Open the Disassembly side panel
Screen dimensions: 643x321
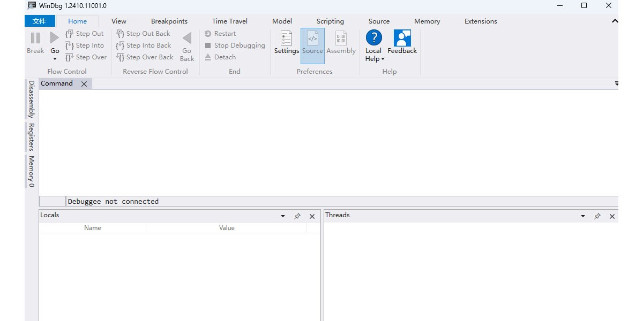pyautogui.click(x=32, y=99)
